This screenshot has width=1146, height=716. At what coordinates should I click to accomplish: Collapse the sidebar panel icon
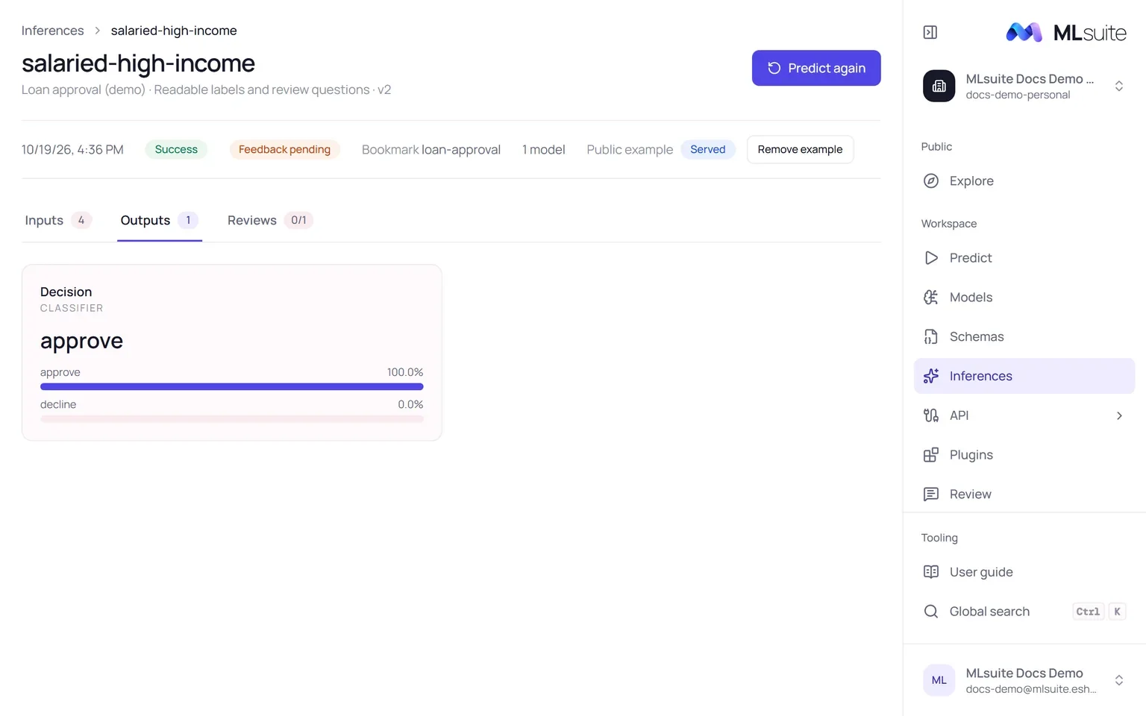[x=930, y=32]
